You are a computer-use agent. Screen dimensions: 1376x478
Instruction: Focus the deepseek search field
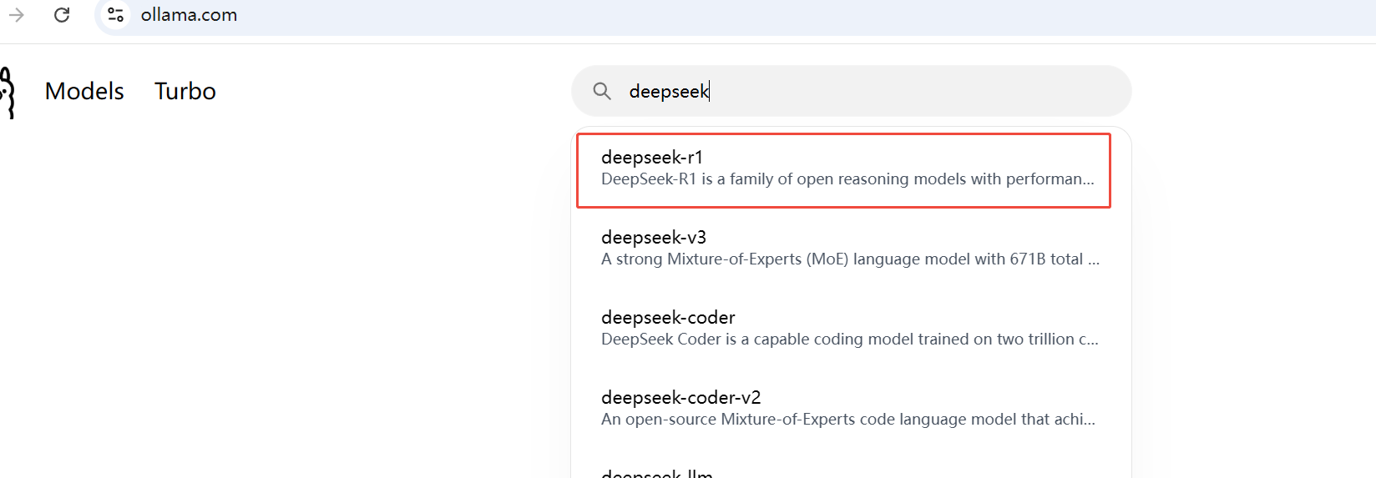(x=851, y=91)
